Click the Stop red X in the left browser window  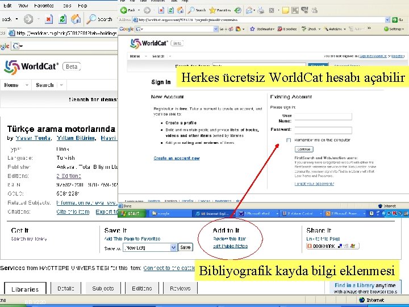49,19
